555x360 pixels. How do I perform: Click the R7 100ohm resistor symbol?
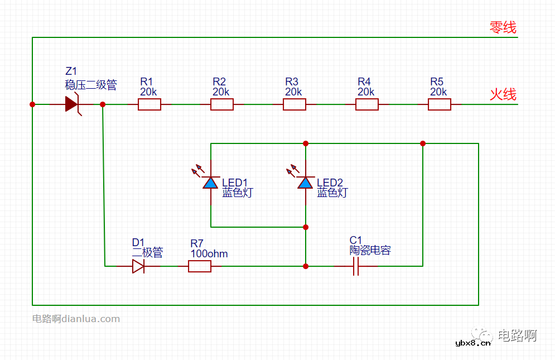click(x=200, y=266)
